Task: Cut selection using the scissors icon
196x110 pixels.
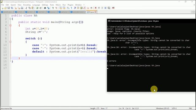Action: point(26,8)
